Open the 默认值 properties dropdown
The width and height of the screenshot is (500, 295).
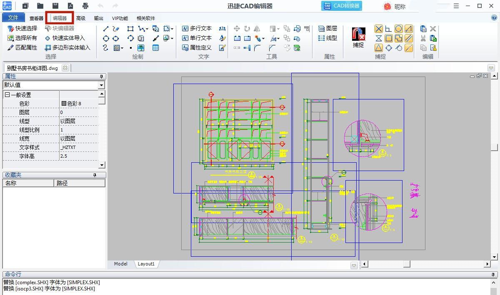pos(101,85)
